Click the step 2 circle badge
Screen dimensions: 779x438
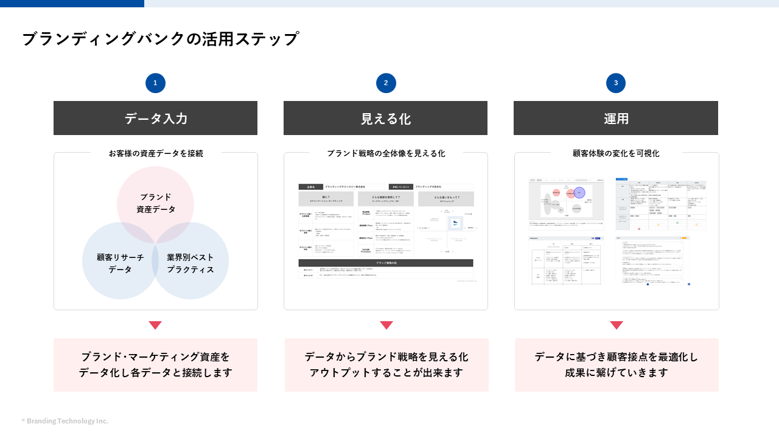coord(386,83)
